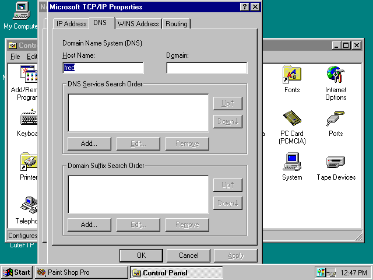Click the DNS Service Search Order list
This screenshot has height=280, width=373.
coord(138,113)
